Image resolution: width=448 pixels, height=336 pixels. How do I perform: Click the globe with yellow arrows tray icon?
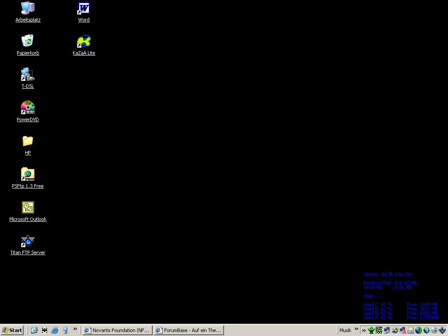(x=395, y=330)
